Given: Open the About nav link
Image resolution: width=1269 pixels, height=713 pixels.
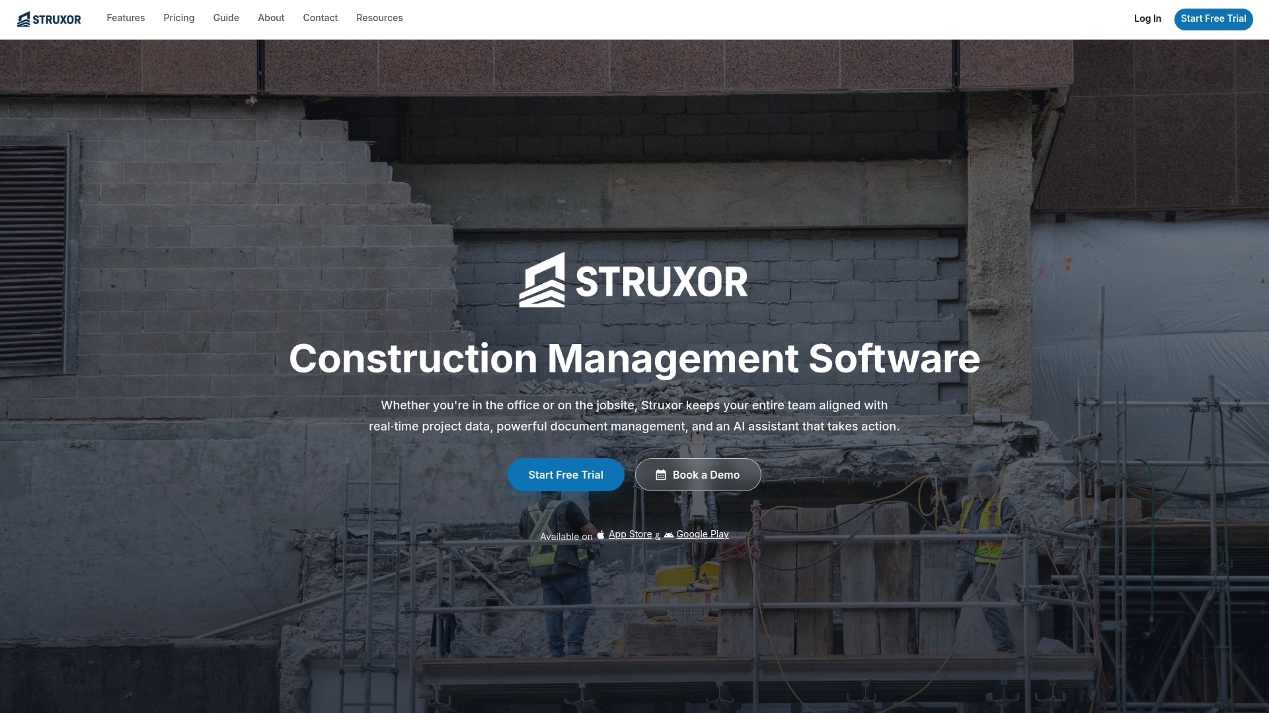Looking at the screenshot, I should coord(271,18).
